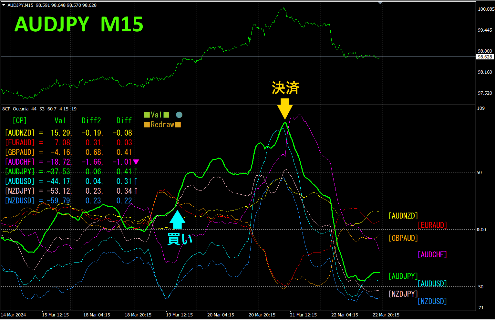The width and height of the screenshot is (495, 320).
Task: Click the 21 Mar 12:15 time axis label
Action: coord(303,315)
